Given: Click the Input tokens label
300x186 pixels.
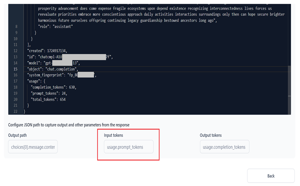Looking at the screenshot, I should [x=113, y=135].
